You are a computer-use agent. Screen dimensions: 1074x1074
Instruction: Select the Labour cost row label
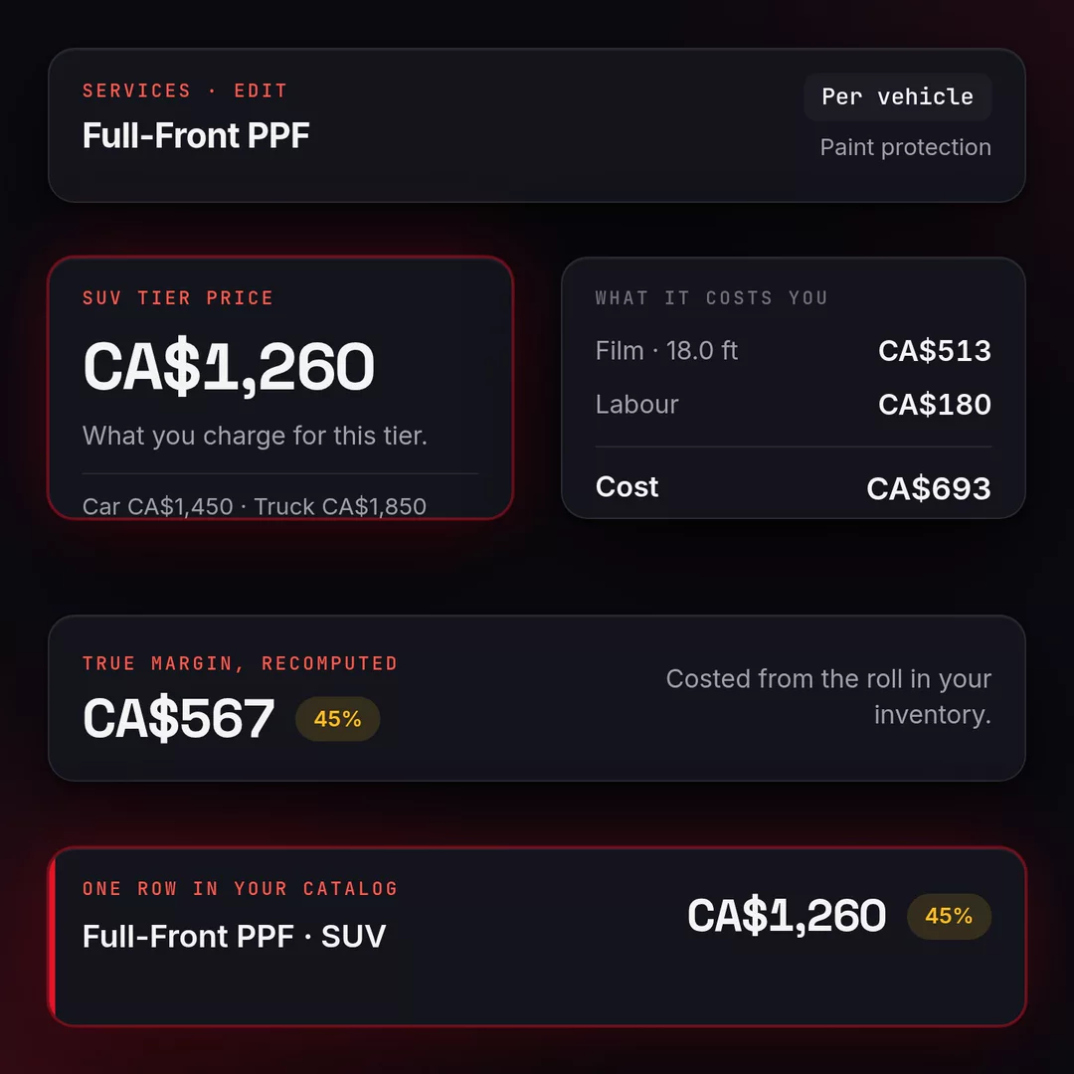[x=637, y=404]
